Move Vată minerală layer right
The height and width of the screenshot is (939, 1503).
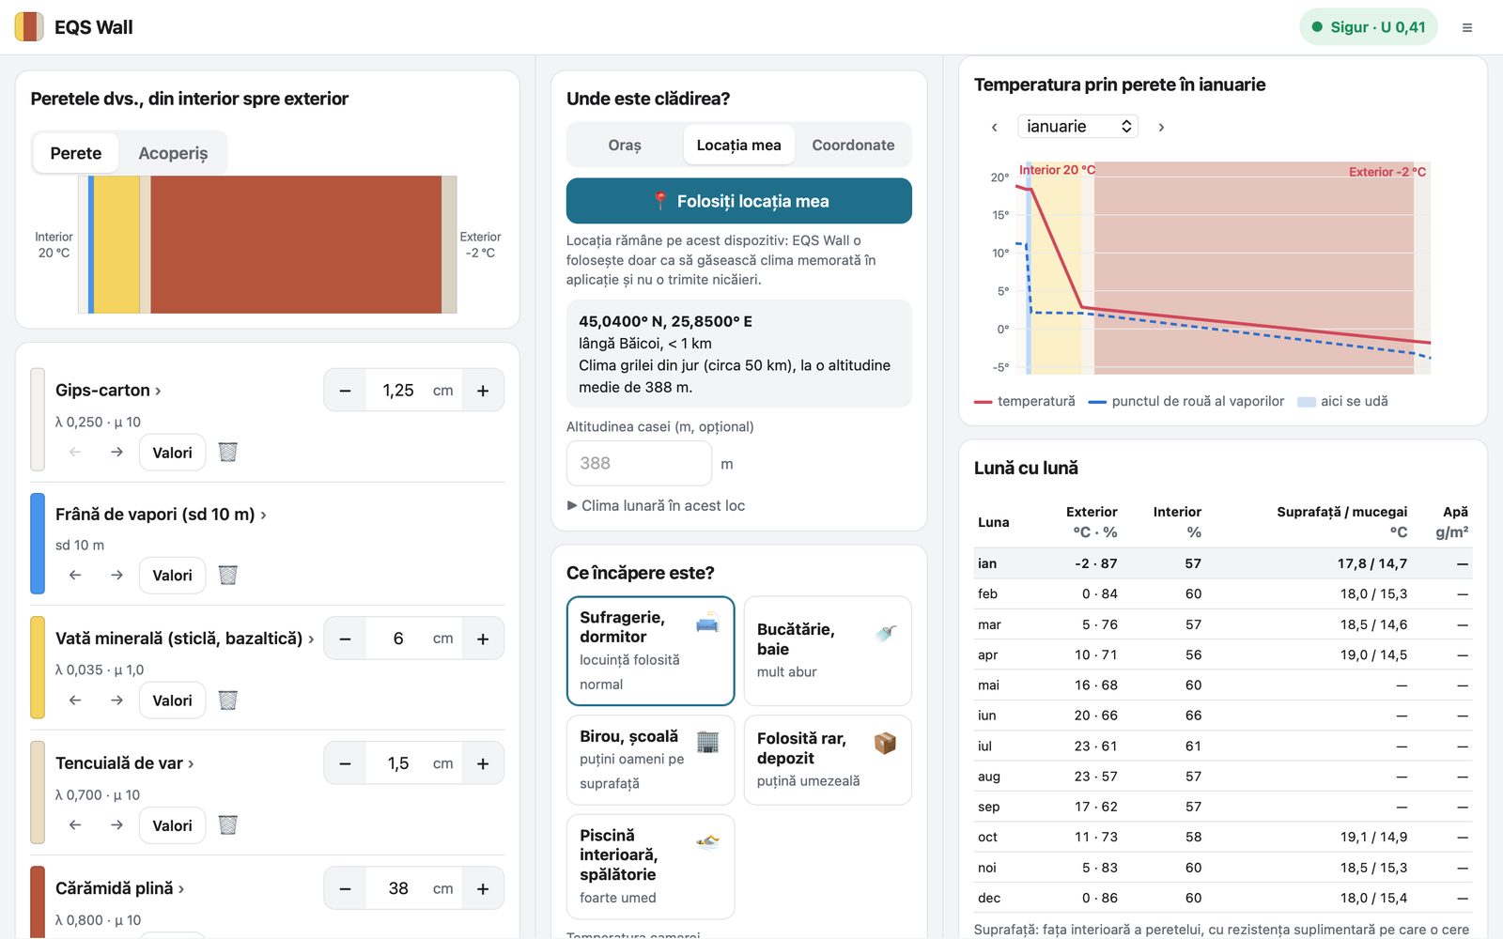(116, 700)
